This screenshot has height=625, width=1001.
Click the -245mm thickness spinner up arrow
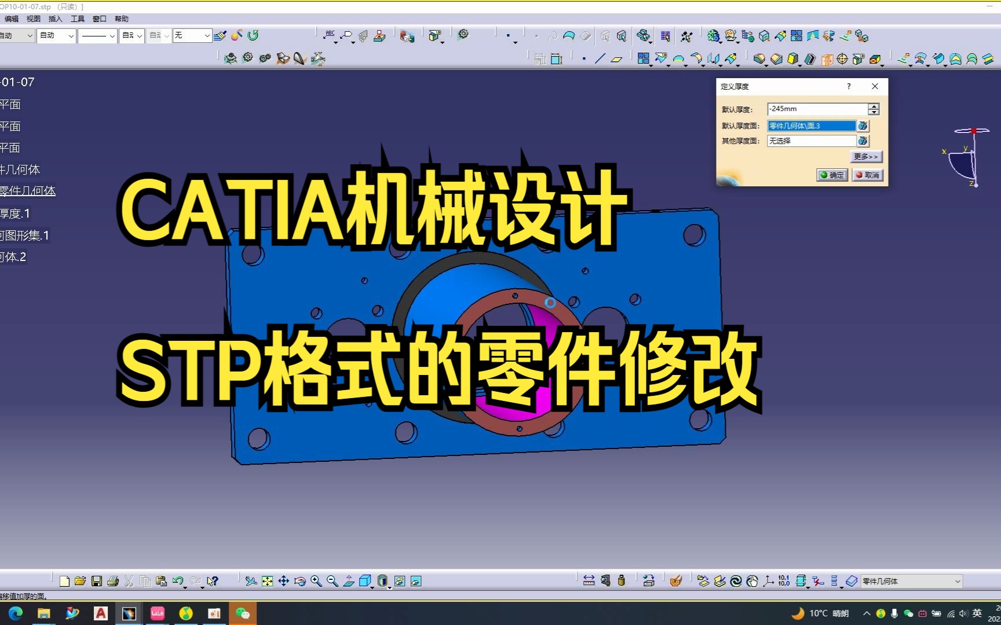(874, 106)
